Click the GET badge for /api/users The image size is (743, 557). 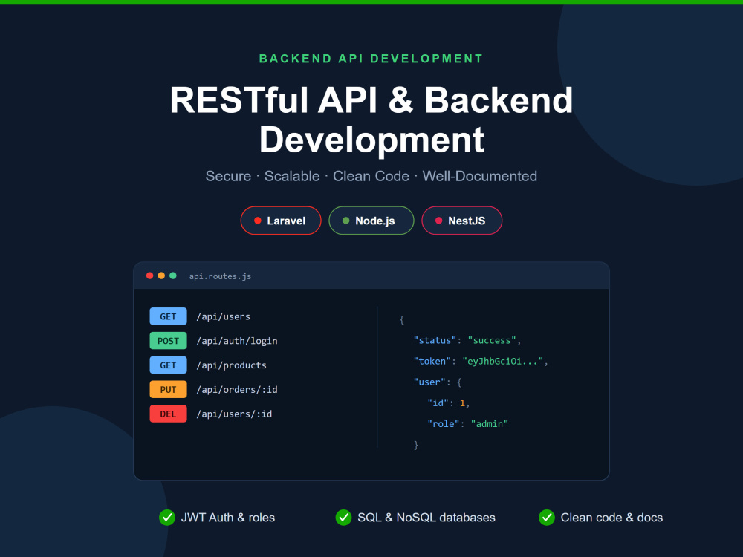(168, 316)
